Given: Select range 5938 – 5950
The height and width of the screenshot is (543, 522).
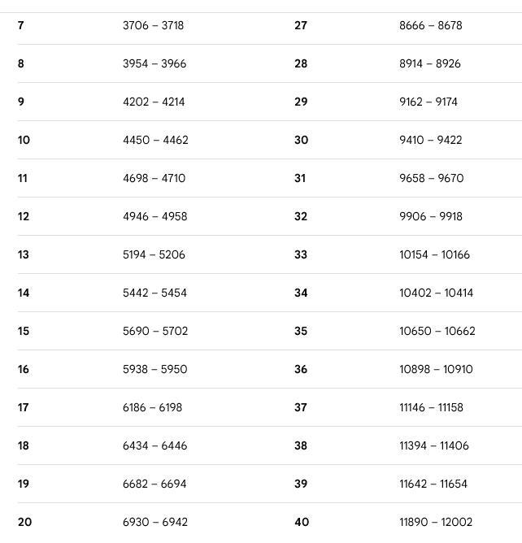Looking at the screenshot, I should point(154,369).
